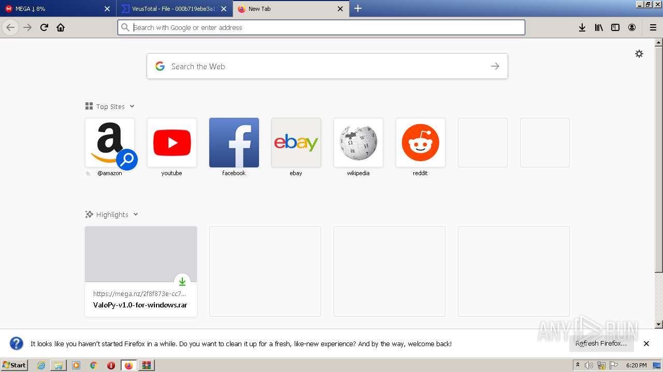Show hidden system tray icons
The height and width of the screenshot is (372, 663).
point(578,365)
